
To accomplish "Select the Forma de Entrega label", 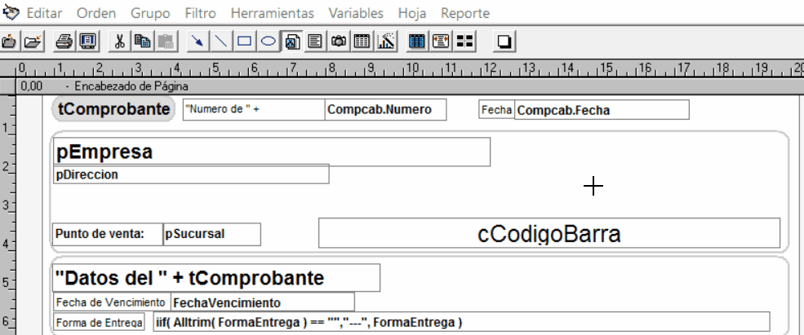I will (100, 322).
